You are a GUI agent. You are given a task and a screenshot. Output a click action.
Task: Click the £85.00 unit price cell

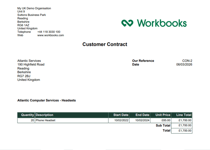click(166, 120)
